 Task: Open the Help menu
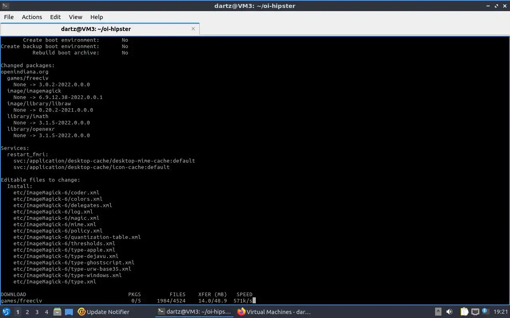click(x=96, y=17)
